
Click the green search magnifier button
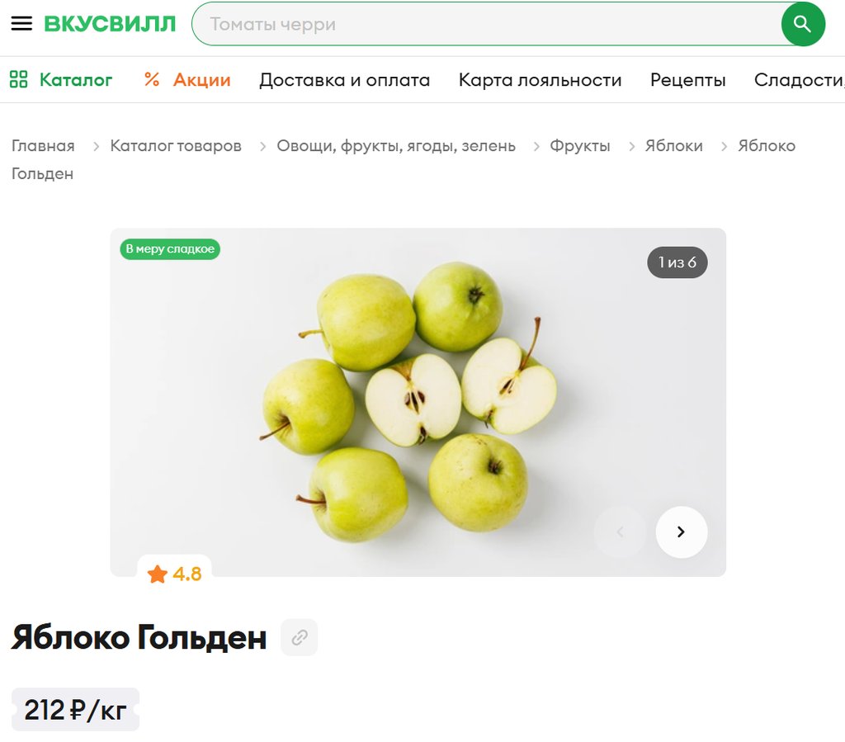coord(802,24)
